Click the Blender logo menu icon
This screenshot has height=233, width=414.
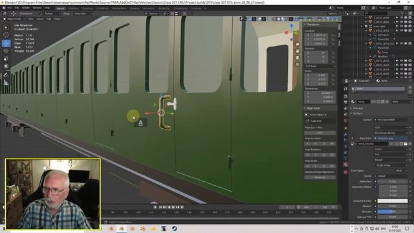4,8
